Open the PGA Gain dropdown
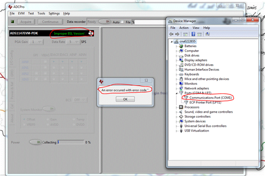The height and width of the screenshot is (176, 265). (36, 42)
